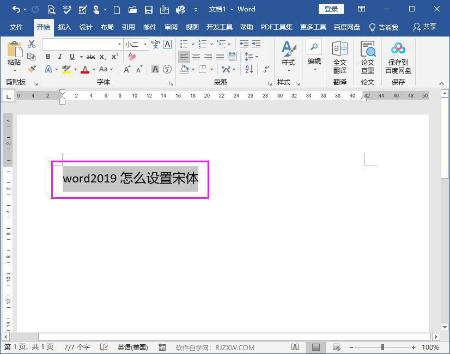Click the zoom slider at bottom right

point(381,347)
